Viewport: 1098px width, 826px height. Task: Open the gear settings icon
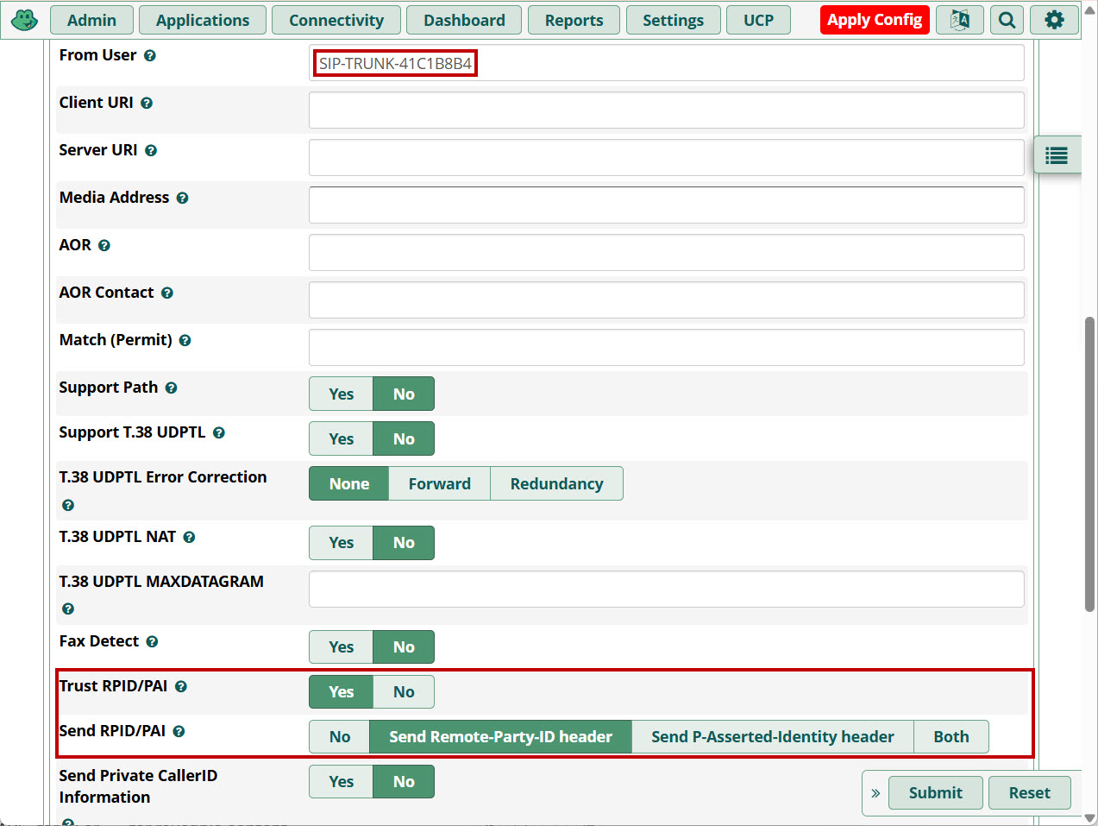point(1054,20)
